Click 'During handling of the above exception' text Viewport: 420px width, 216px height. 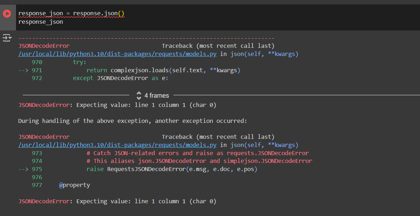(132, 121)
